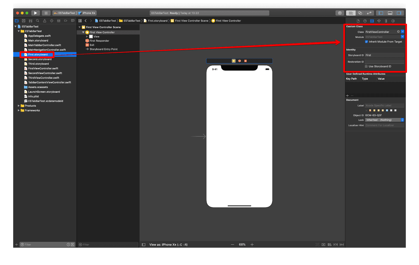Switch to the Assistant editor

(x=360, y=13)
